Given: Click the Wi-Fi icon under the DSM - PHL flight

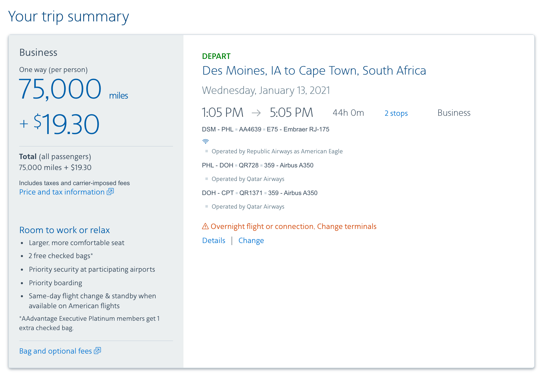Looking at the screenshot, I should click(x=205, y=141).
